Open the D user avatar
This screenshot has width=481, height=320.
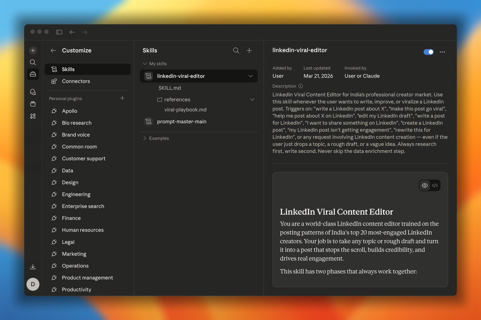point(33,284)
